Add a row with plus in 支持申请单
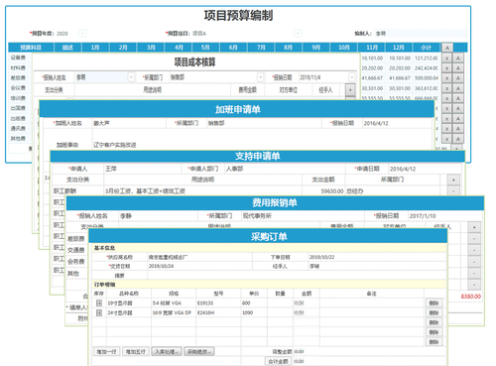This screenshot has height=366, width=496. tap(453, 180)
